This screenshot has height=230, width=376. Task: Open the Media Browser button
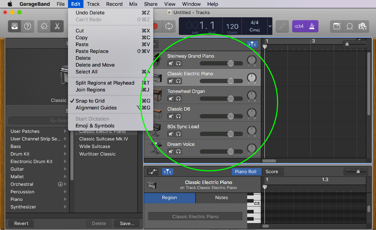coord(362,26)
